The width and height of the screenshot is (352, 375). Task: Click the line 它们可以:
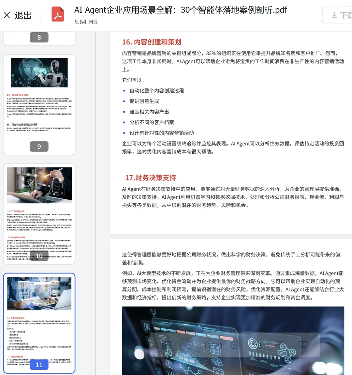click(x=133, y=80)
